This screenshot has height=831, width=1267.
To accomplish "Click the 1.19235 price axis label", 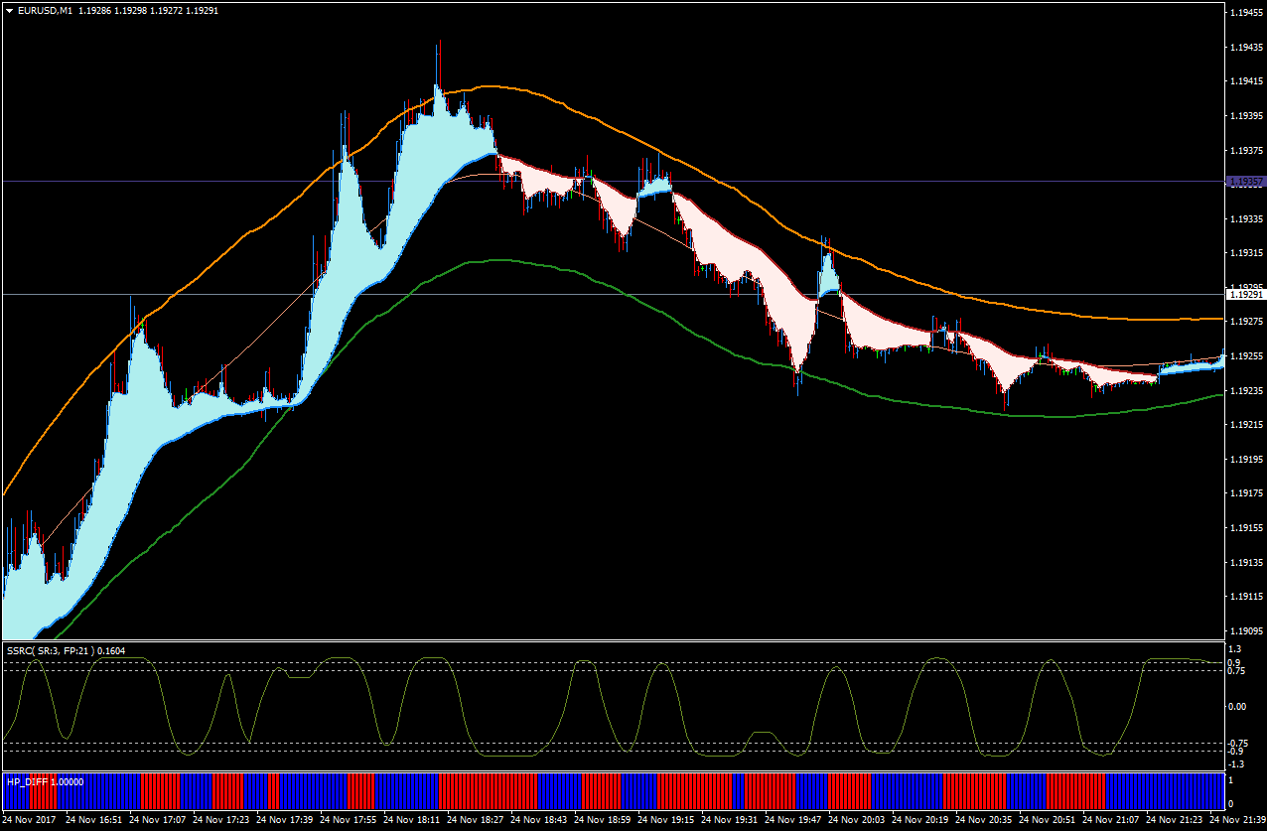I will [x=1247, y=391].
